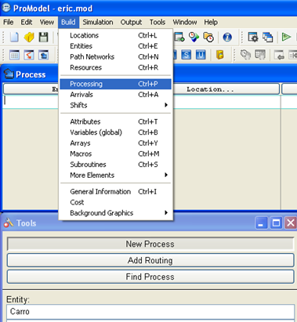Click the blue 'U' toolbar icon
The image size is (297, 322).
(201, 55)
